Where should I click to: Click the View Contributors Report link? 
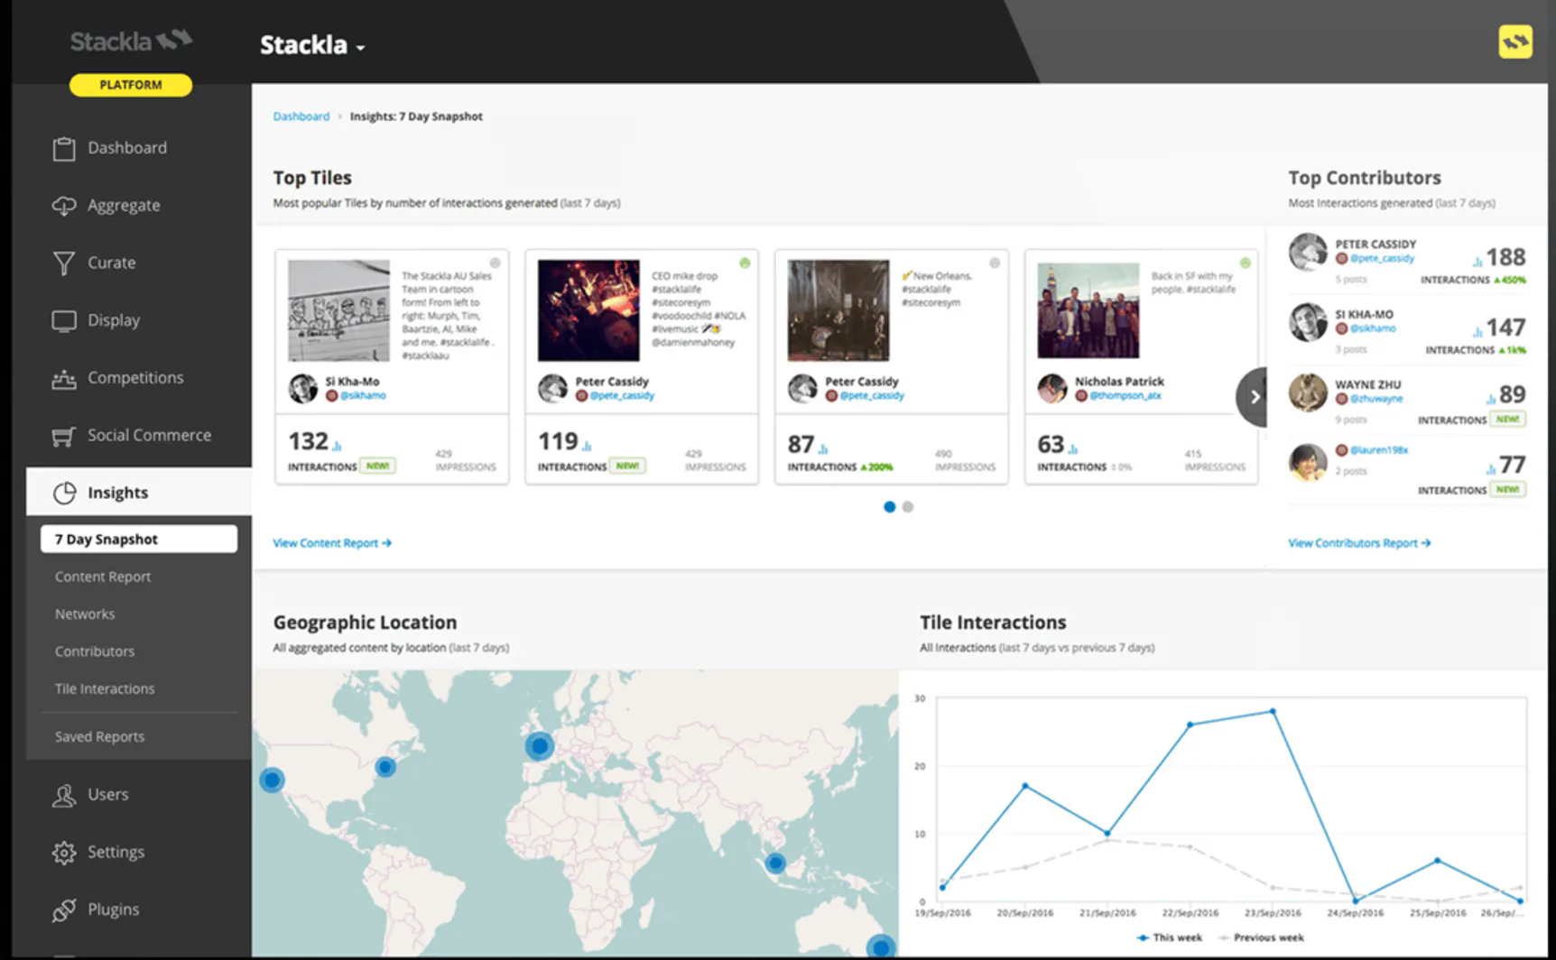(x=1359, y=543)
